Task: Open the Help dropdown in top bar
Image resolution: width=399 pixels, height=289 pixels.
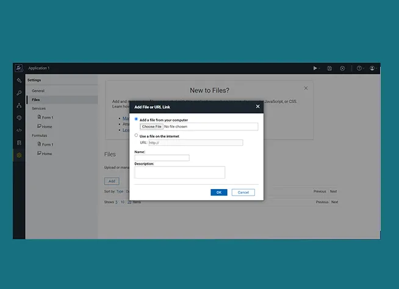Action: coord(360,68)
